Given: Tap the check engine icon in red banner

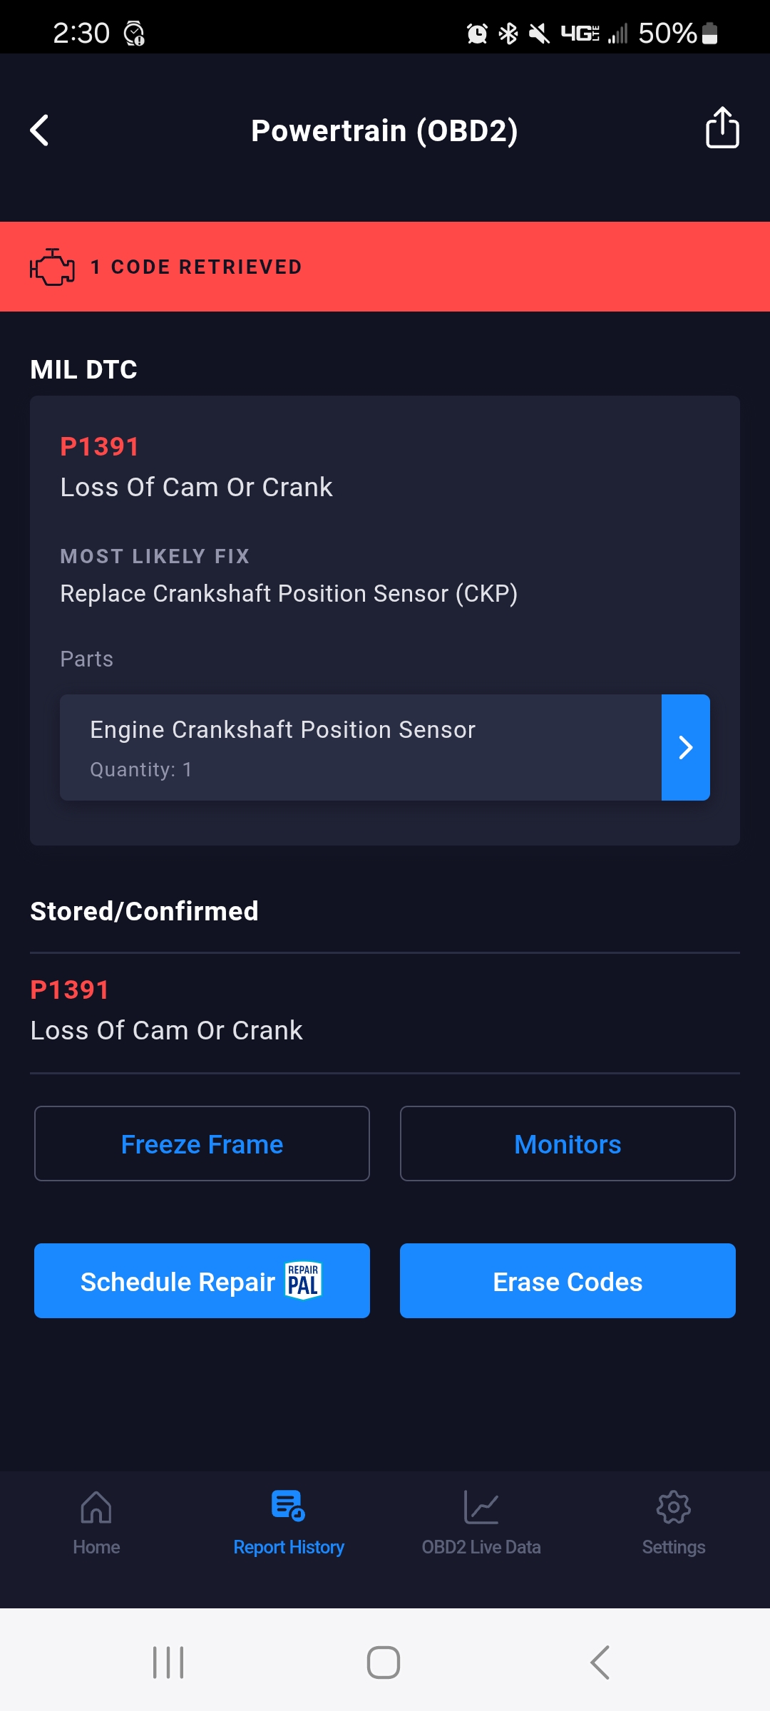Looking at the screenshot, I should [52, 267].
